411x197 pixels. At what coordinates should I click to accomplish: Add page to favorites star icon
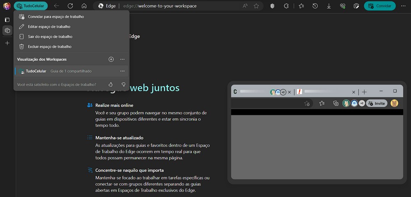click(x=256, y=6)
